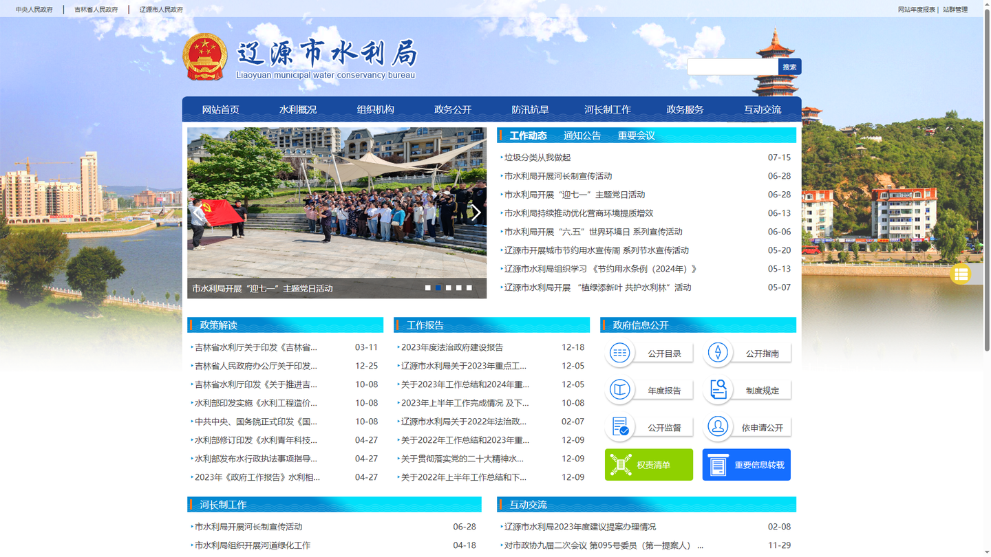The image size is (991, 557).
Task: Open news 市水利局开展"迎七一"主题党日活动 in list
Action: [575, 195]
